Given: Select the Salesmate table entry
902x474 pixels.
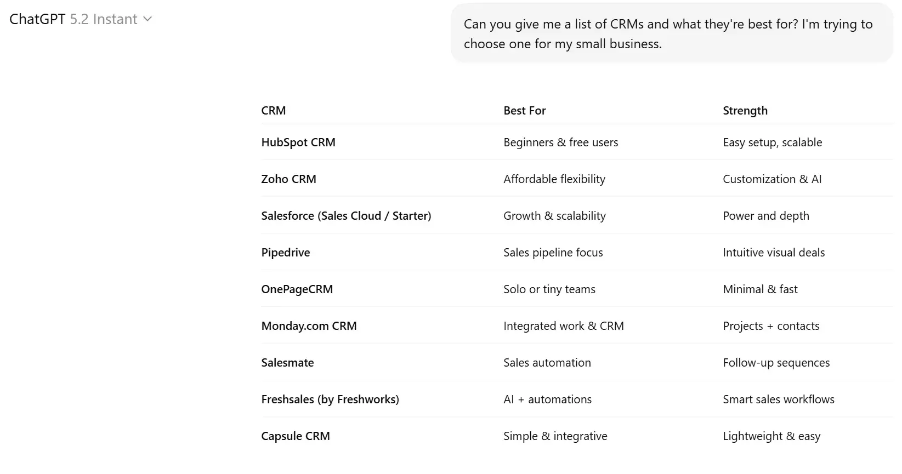Looking at the screenshot, I should [287, 362].
